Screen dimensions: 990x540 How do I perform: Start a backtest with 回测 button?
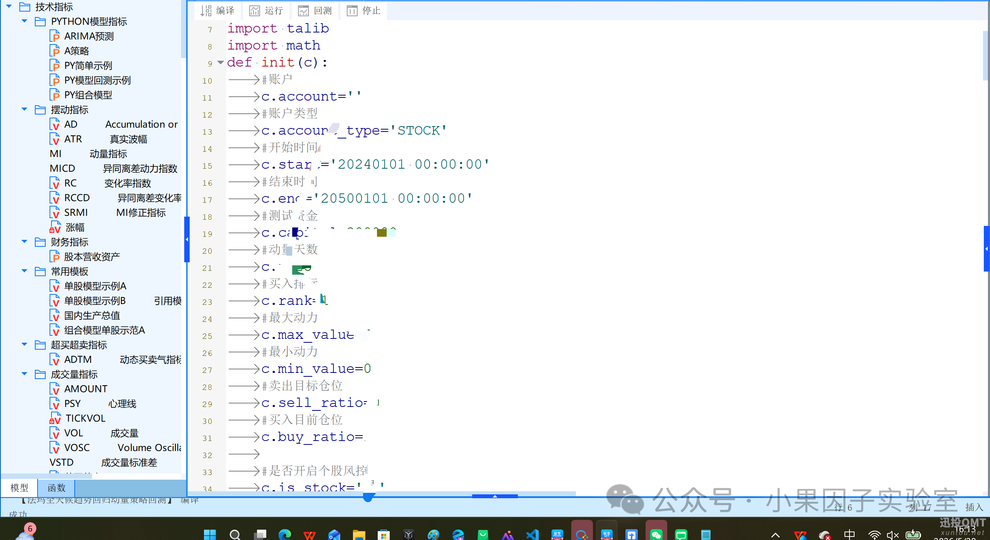click(315, 10)
